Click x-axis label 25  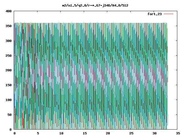tap(131, 133)
